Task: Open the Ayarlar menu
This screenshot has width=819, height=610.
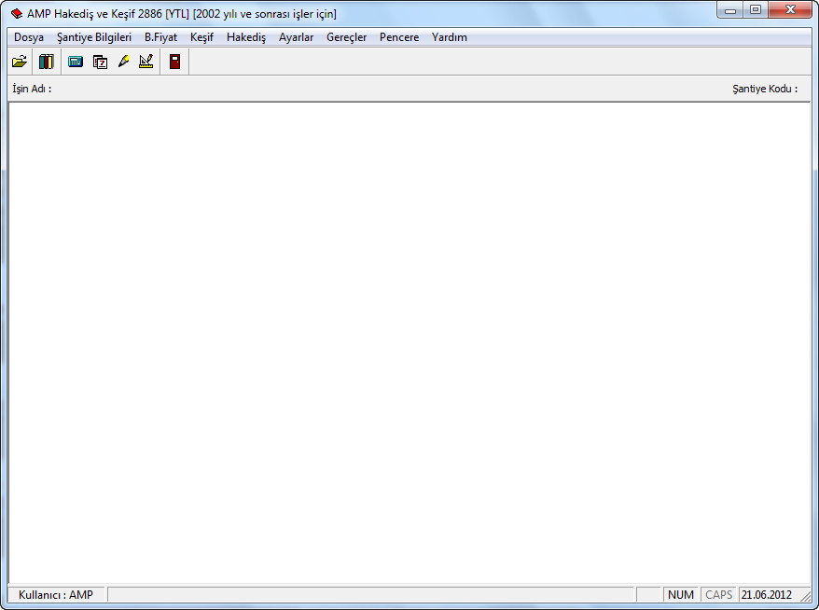Action: pyautogui.click(x=296, y=37)
